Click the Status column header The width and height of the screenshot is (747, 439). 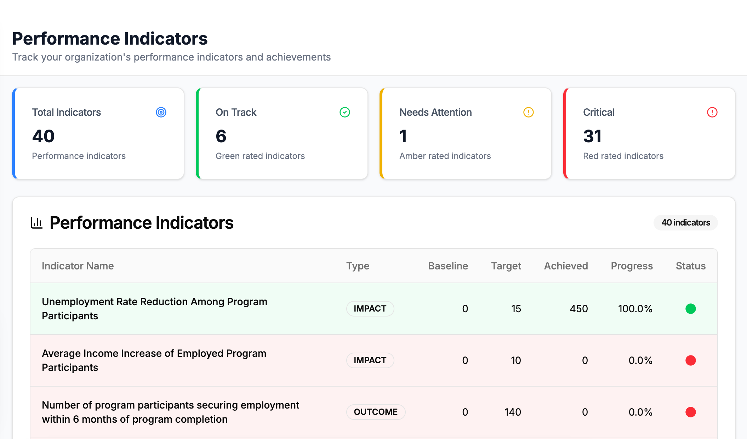coord(690,266)
